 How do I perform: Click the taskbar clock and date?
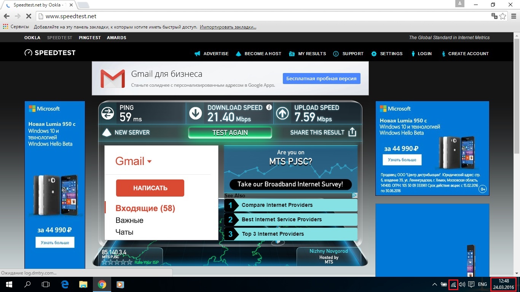[x=504, y=284]
